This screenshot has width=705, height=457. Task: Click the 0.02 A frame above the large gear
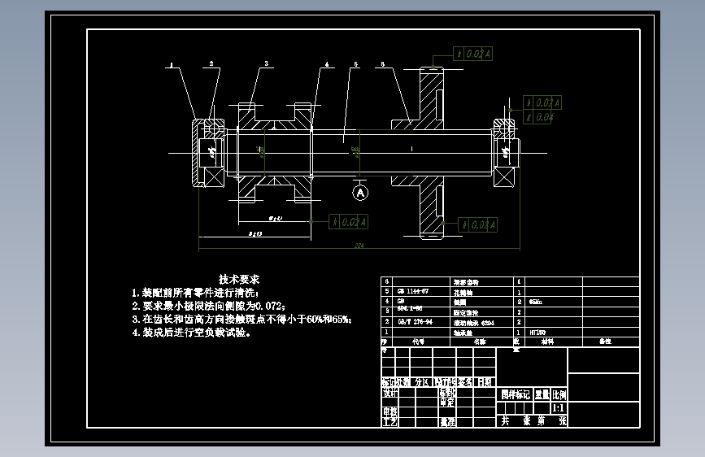pos(472,54)
